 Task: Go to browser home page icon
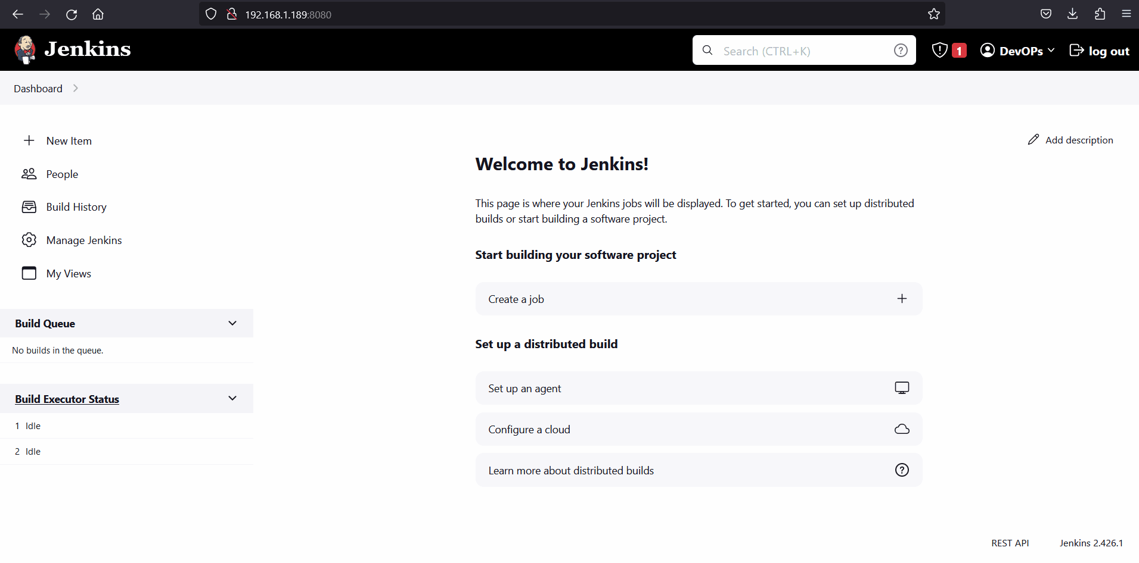coord(98,14)
